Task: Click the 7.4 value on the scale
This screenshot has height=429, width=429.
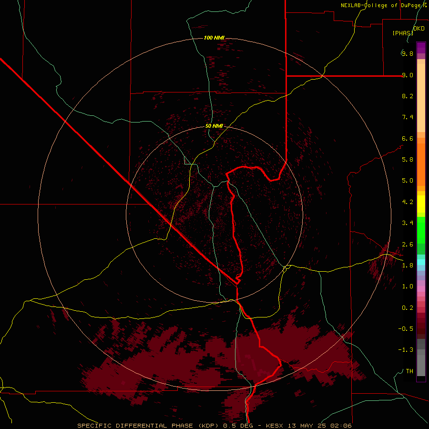Action: pyautogui.click(x=408, y=117)
